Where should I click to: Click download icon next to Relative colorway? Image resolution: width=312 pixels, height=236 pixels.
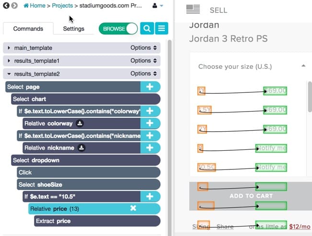(x=80, y=124)
